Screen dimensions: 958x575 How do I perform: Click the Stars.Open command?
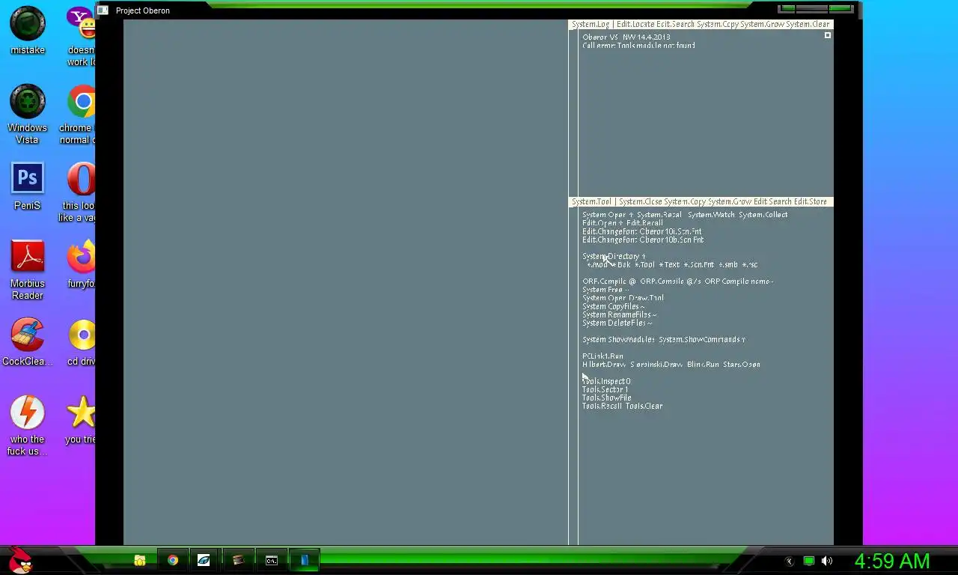(742, 365)
